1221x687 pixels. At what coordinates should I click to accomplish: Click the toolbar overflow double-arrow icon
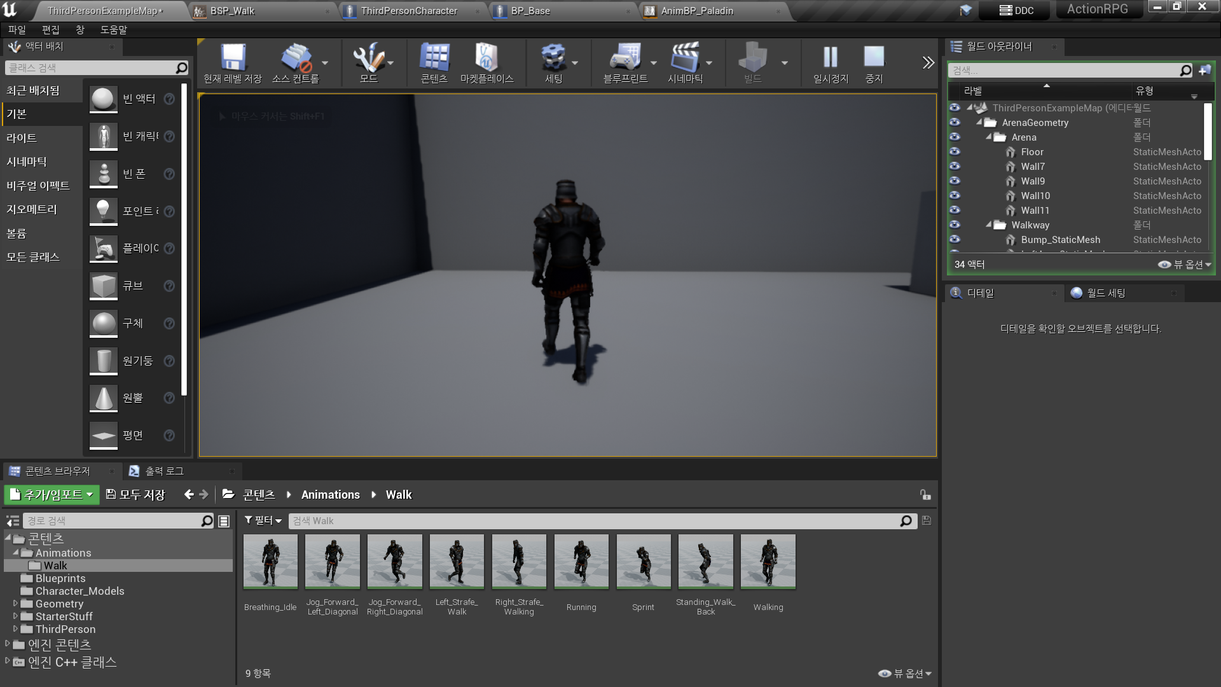point(928,62)
